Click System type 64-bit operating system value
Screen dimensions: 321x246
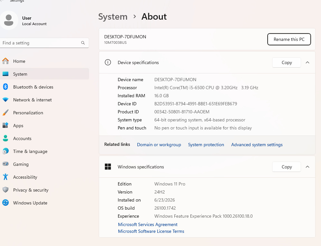[200, 120]
